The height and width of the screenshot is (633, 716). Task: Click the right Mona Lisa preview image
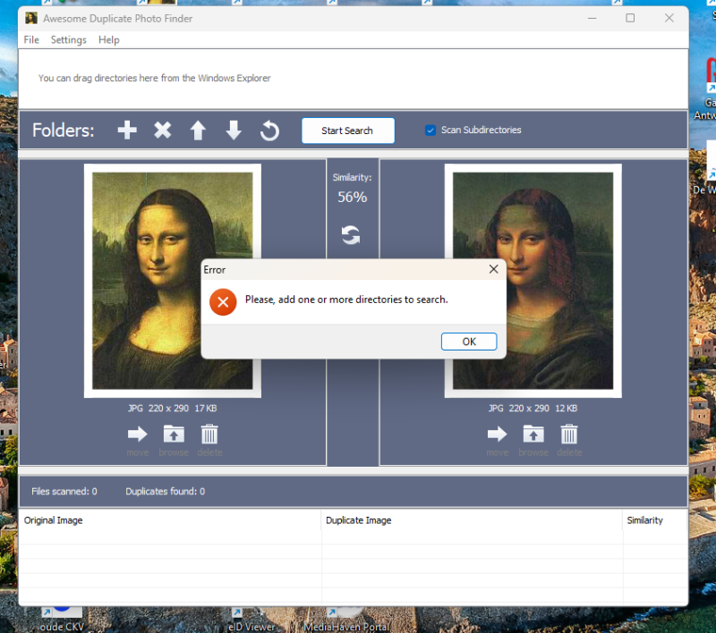tap(533, 281)
